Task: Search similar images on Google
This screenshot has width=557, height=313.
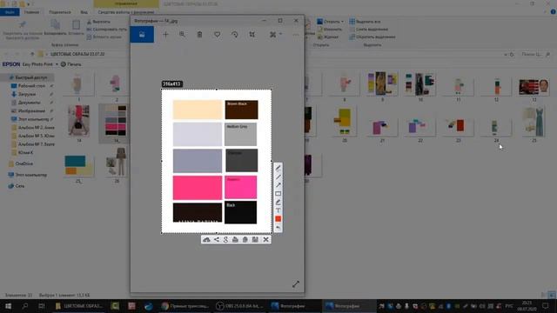Action: [225, 240]
